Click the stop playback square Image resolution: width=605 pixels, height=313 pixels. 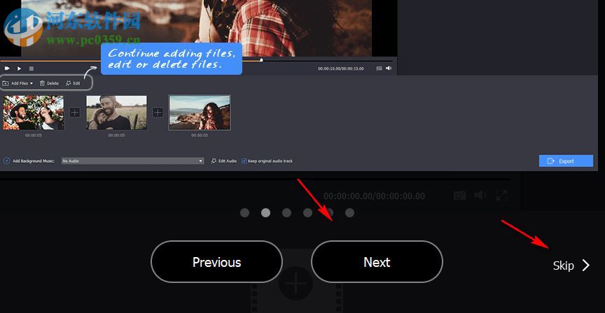[32, 68]
